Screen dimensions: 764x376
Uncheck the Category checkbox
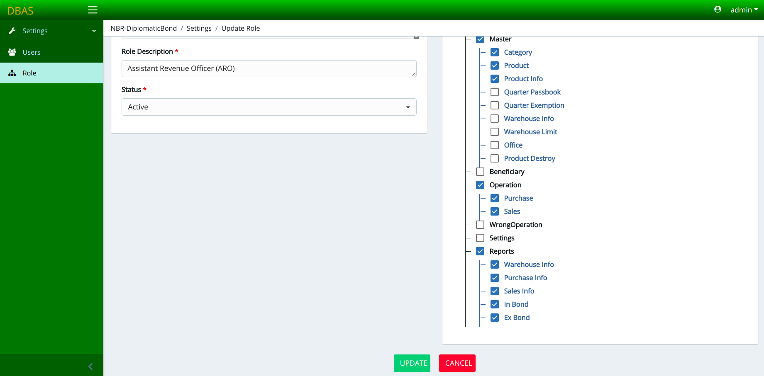pos(495,52)
